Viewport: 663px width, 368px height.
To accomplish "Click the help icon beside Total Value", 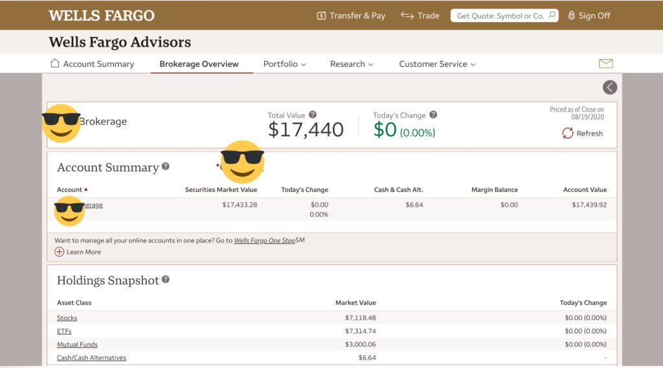I will [x=313, y=115].
